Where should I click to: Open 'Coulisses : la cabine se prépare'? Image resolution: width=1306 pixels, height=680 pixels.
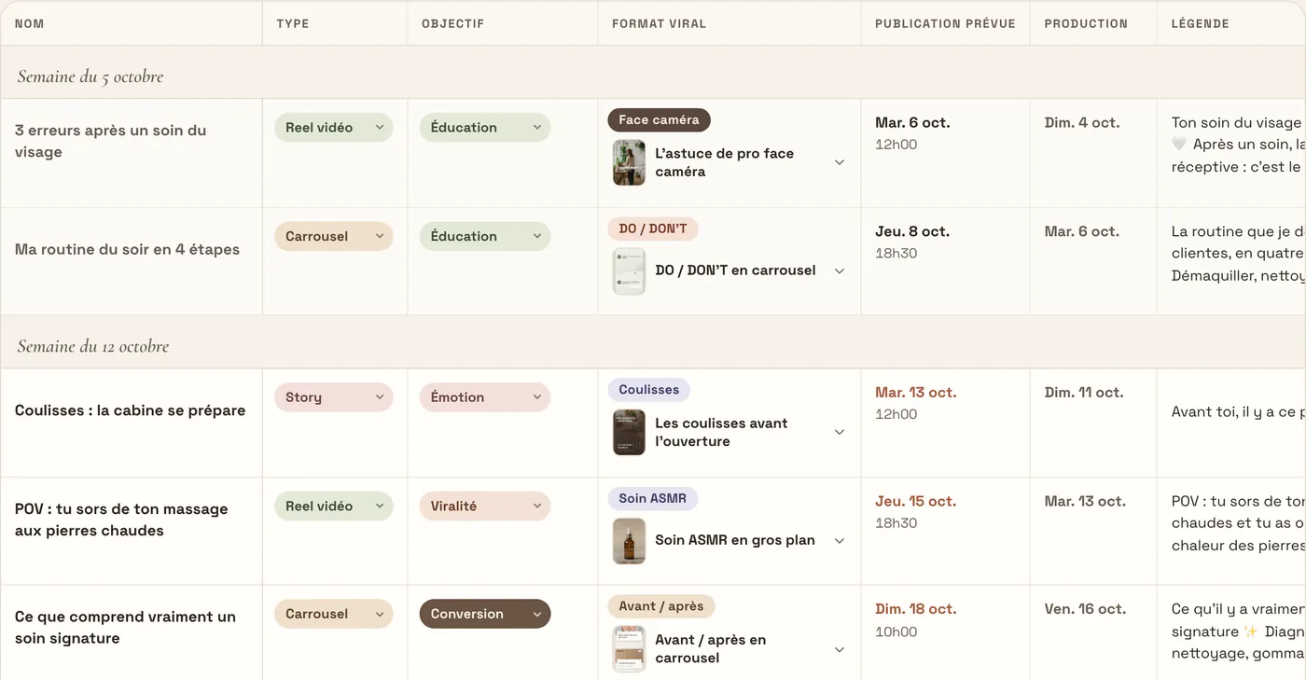point(130,410)
